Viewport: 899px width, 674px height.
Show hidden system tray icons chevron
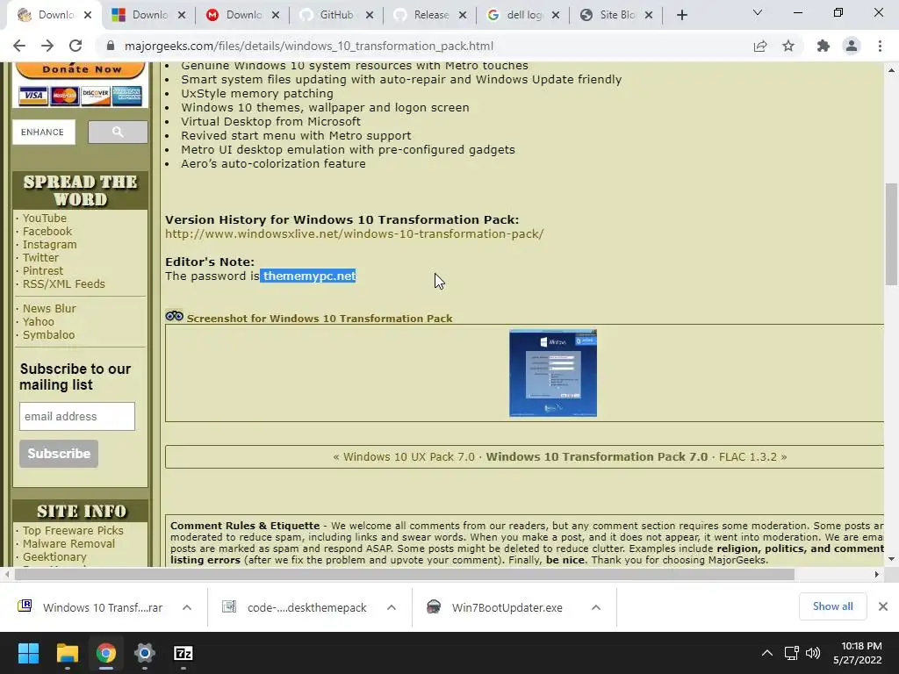tap(766, 653)
